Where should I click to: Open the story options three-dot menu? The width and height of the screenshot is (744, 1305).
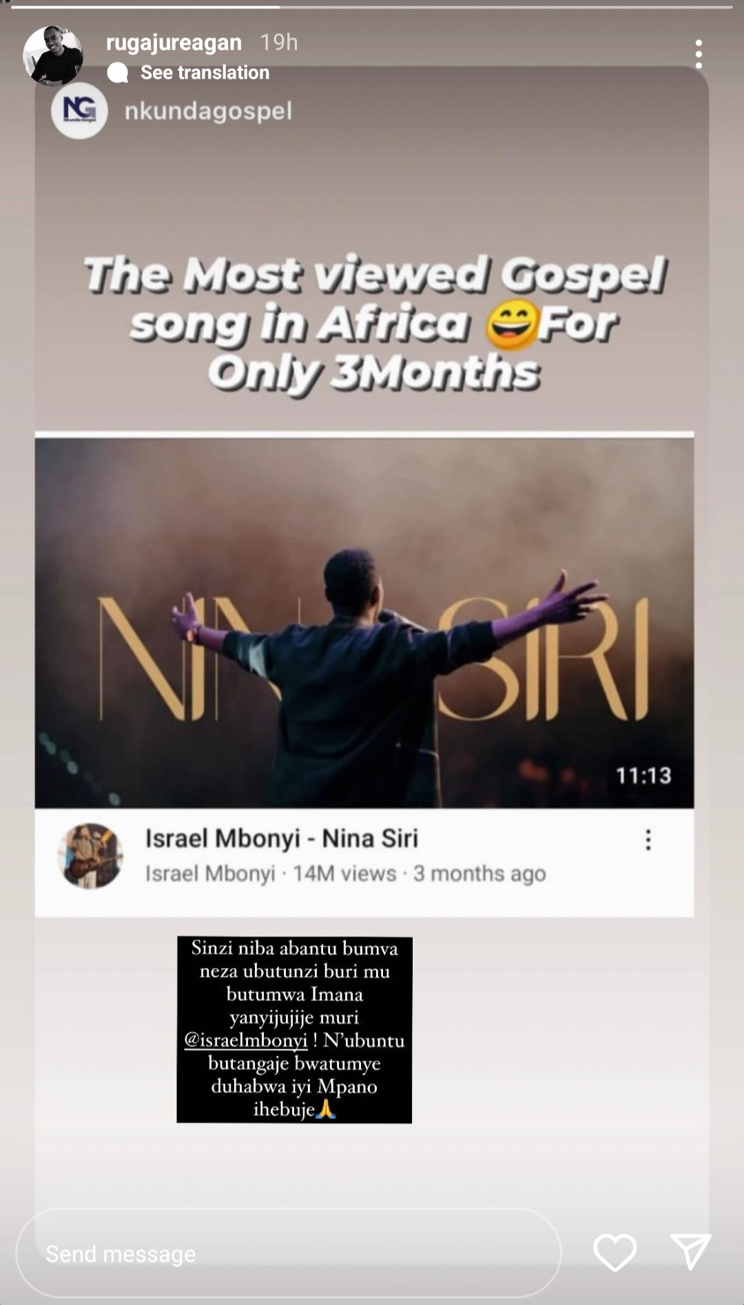tap(699, 54)
